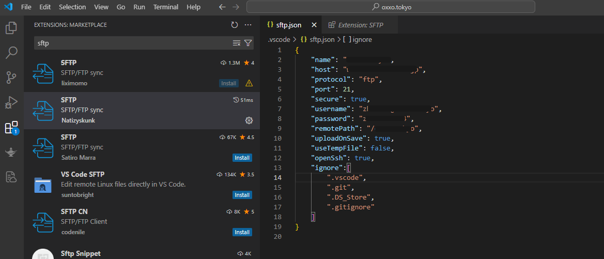Open the Help menu
604x259 pixels.
coord(193,7)
